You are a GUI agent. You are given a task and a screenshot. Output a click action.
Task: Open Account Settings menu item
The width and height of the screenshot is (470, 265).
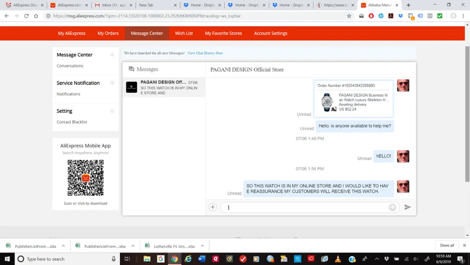[271, 33]
